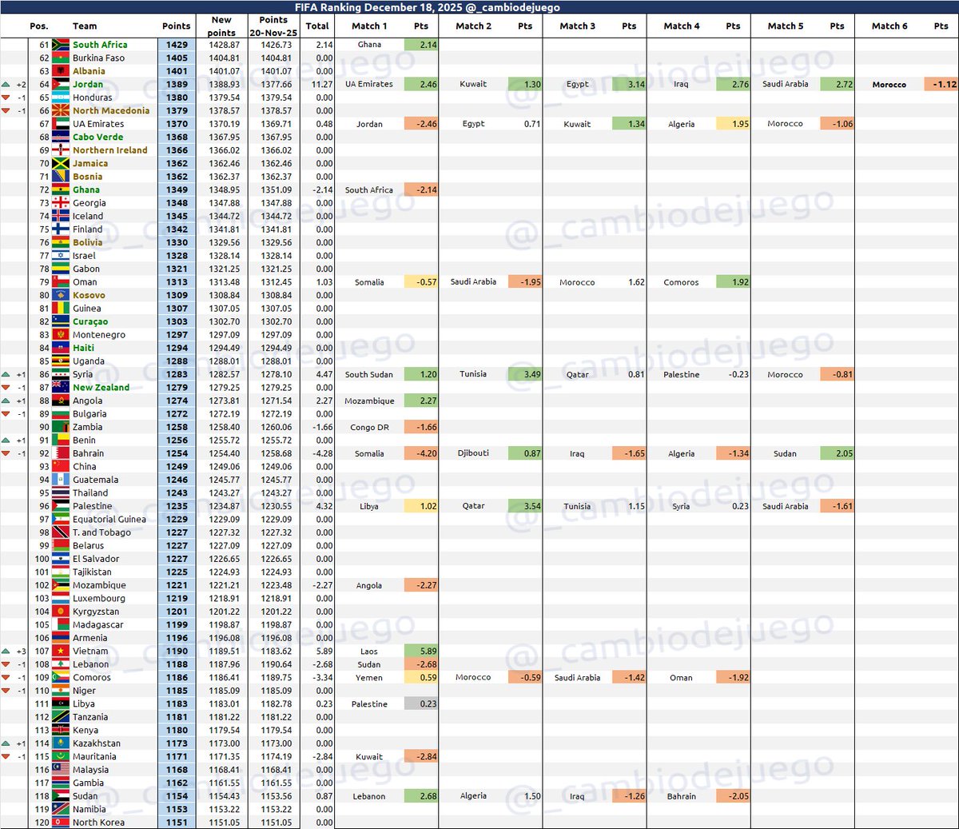Click the position number '120'
The width and height of the screenshot is (959, 829).
[x=42, y=823]
